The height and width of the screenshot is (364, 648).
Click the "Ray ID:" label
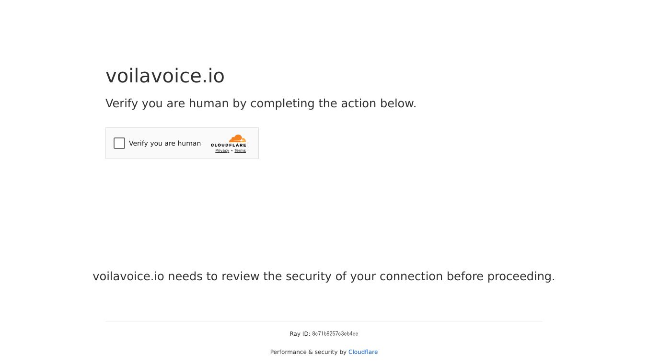coord(300,334)
